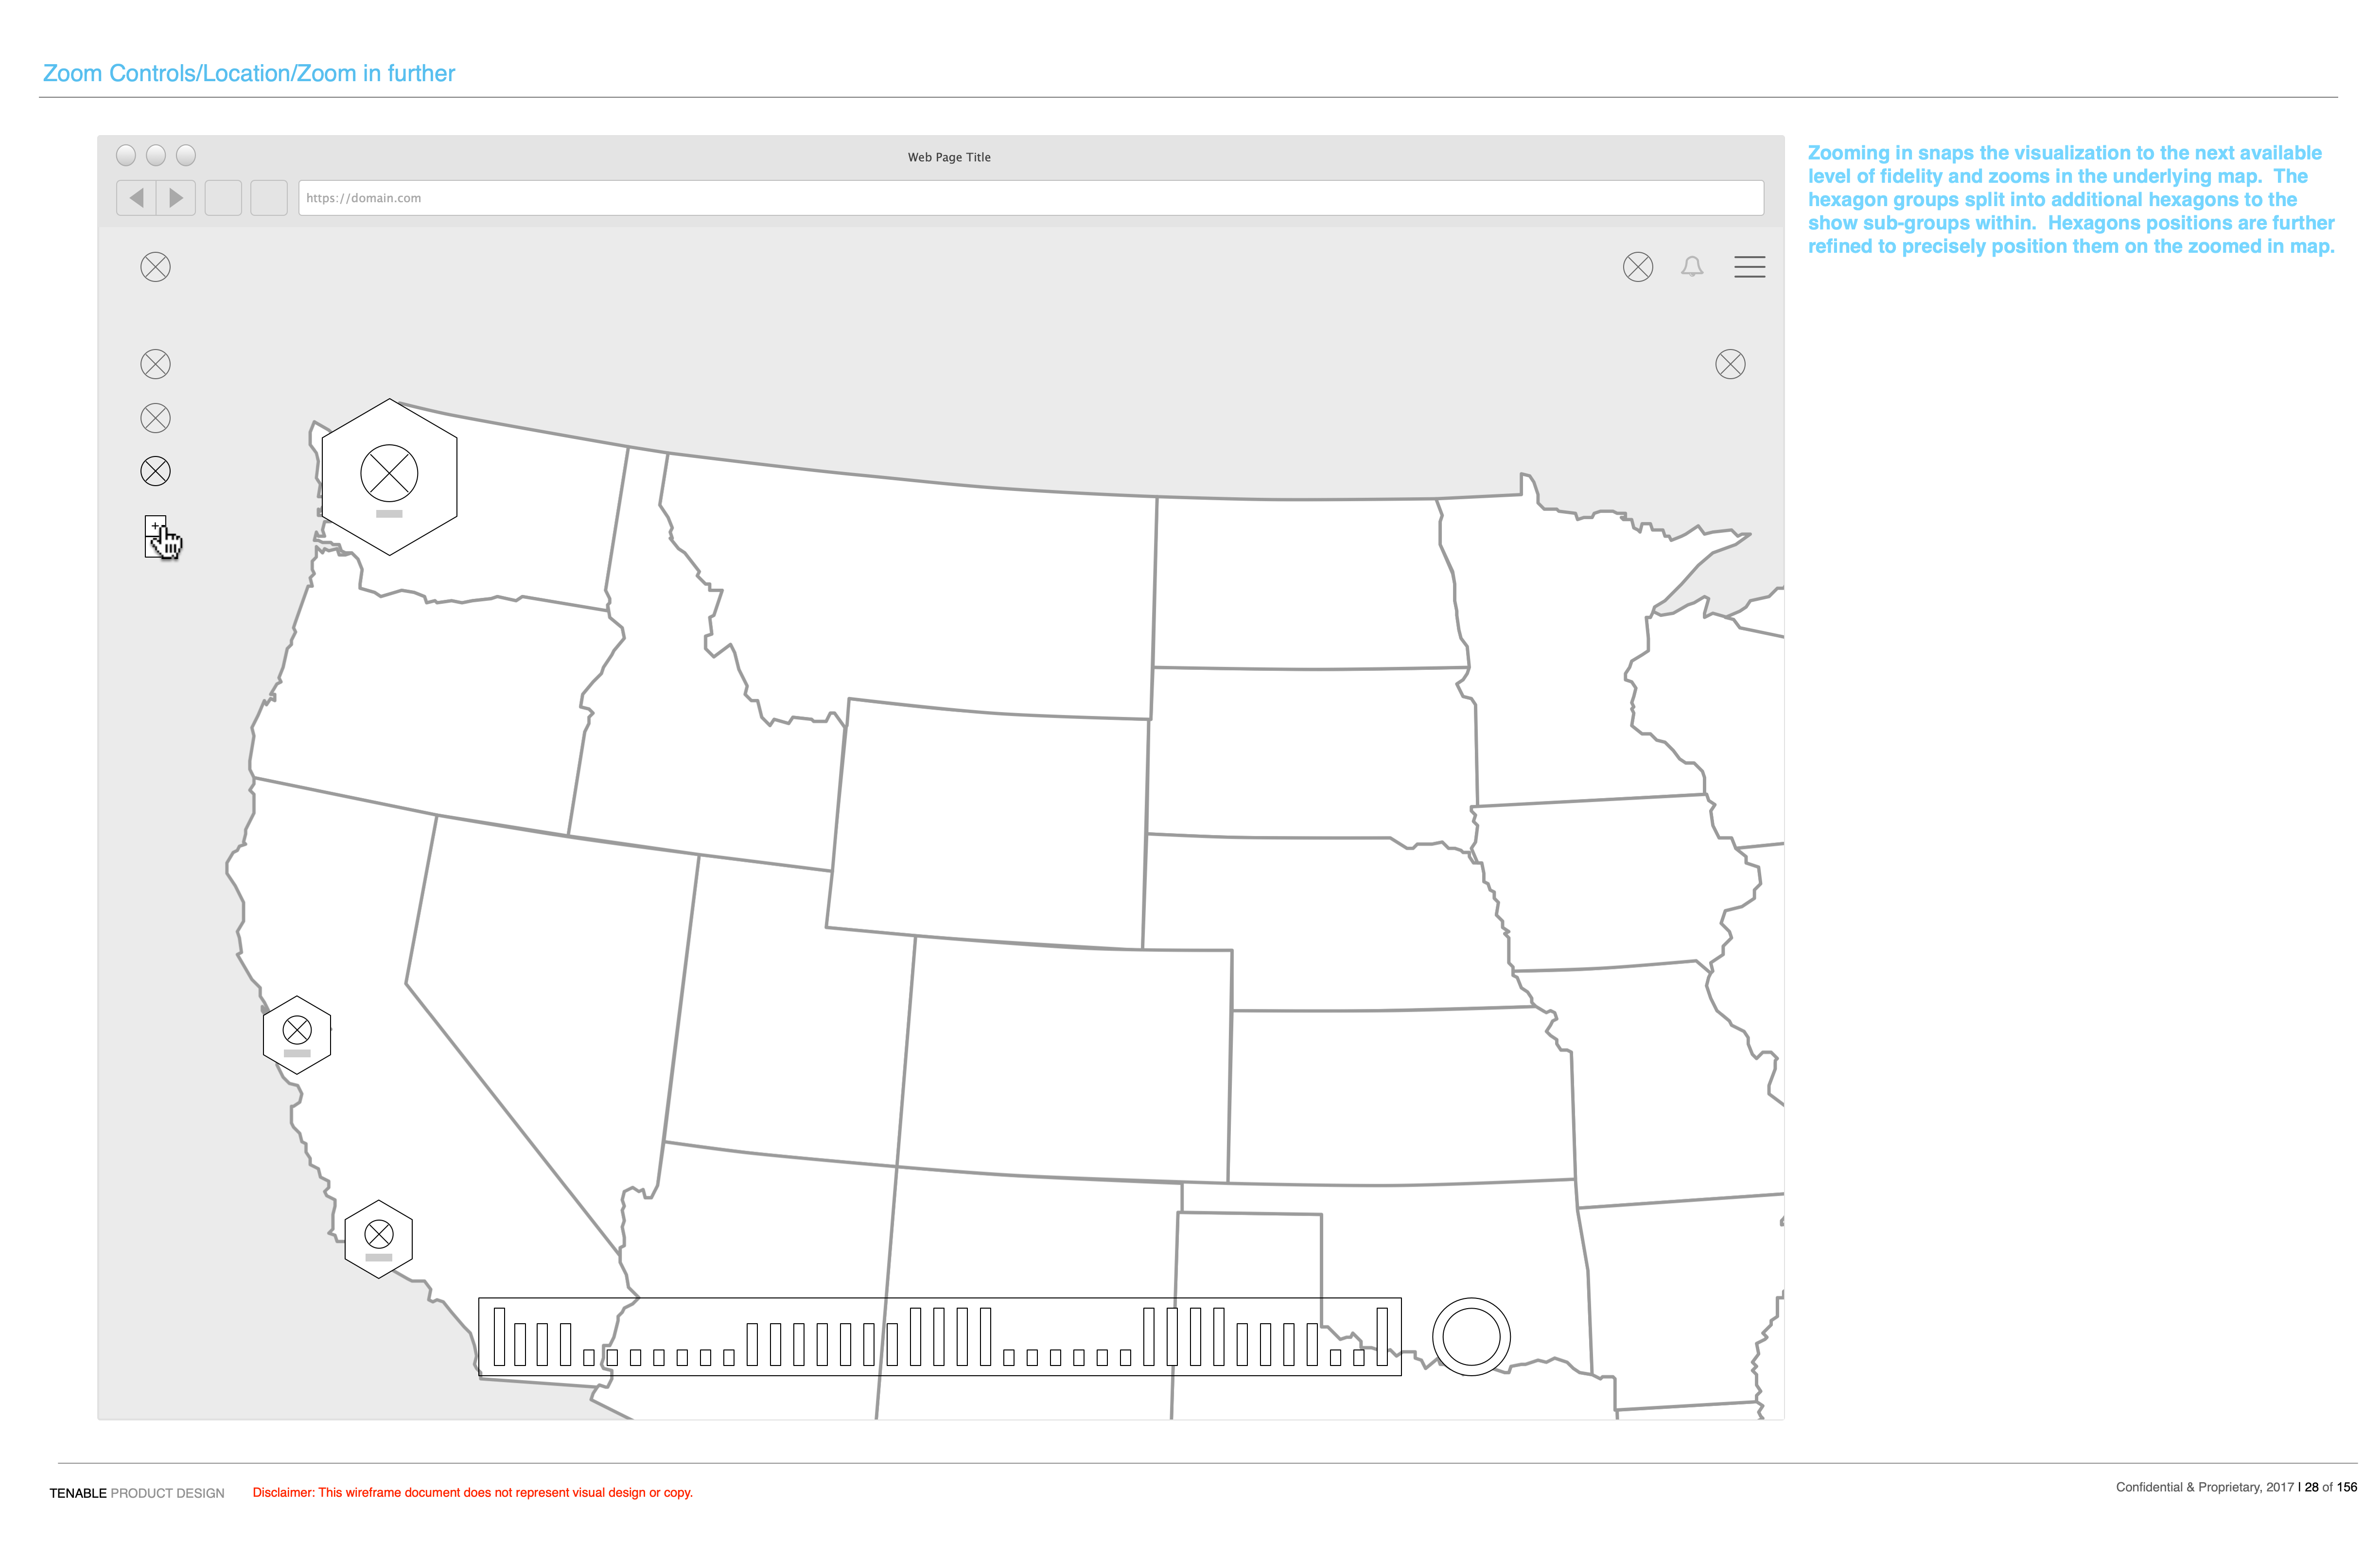2380x1541 pixels.
Task: Select second icon in left sidebar group
Action: point(156,418)
